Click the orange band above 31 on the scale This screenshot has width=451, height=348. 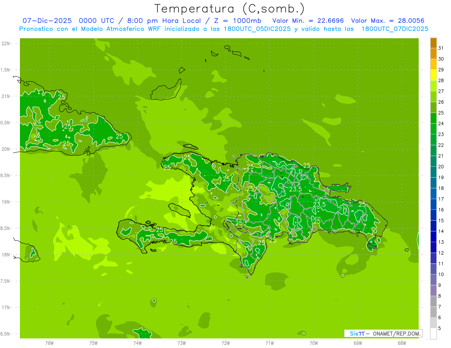[433, 43]
